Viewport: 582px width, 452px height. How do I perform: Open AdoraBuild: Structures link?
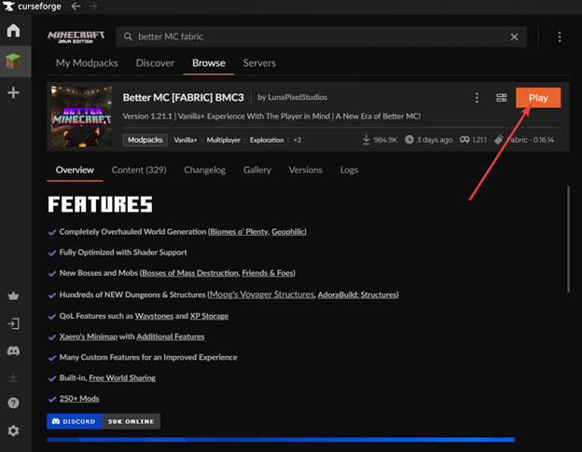[357, 294]
